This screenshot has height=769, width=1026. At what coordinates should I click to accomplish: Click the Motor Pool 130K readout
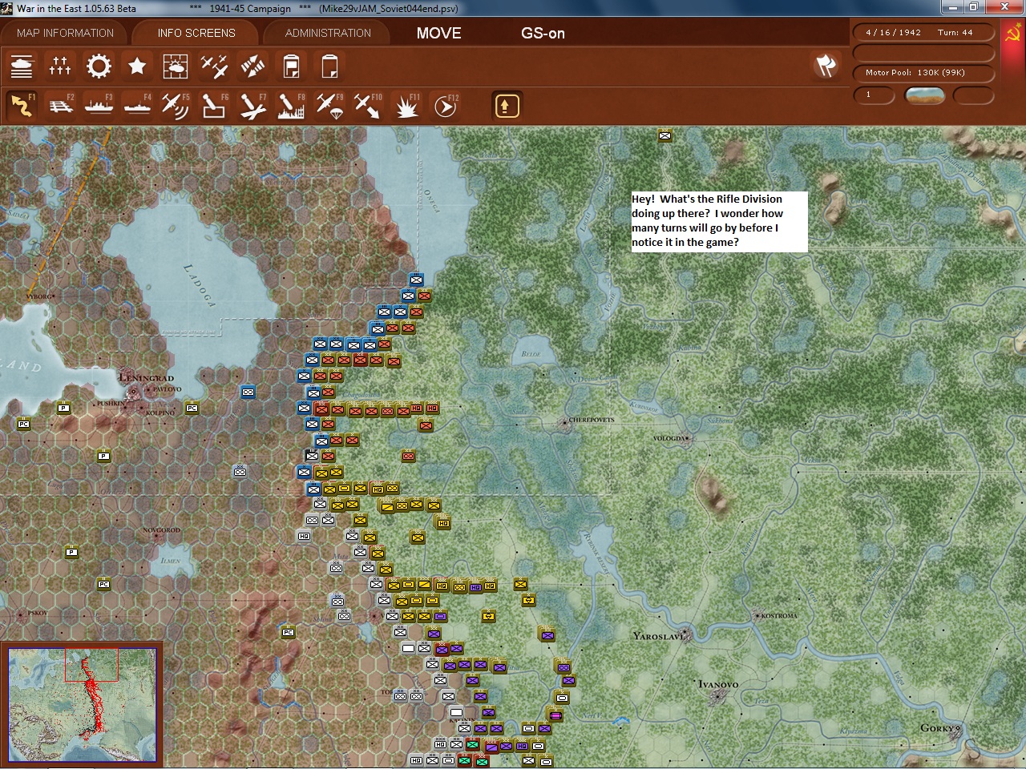tap(923, 72)
